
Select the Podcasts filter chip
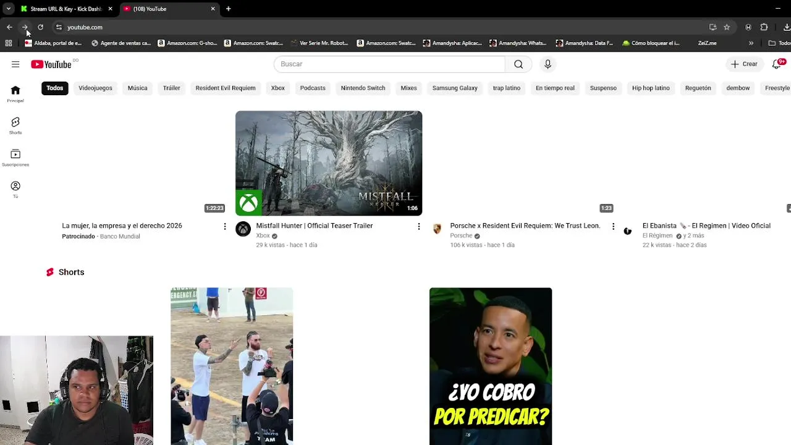[x=313, y=88]
